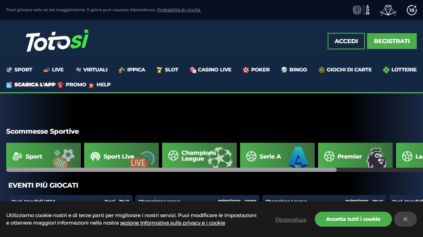Click the Ippica horse icon
This screenshot has width=423, height=237.
click(122, 70)
